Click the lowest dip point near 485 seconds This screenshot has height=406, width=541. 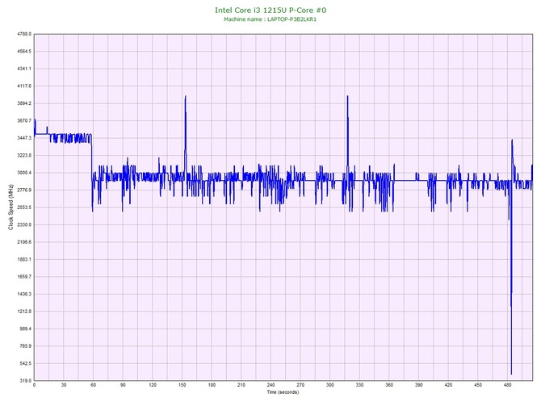coord(511,373)
